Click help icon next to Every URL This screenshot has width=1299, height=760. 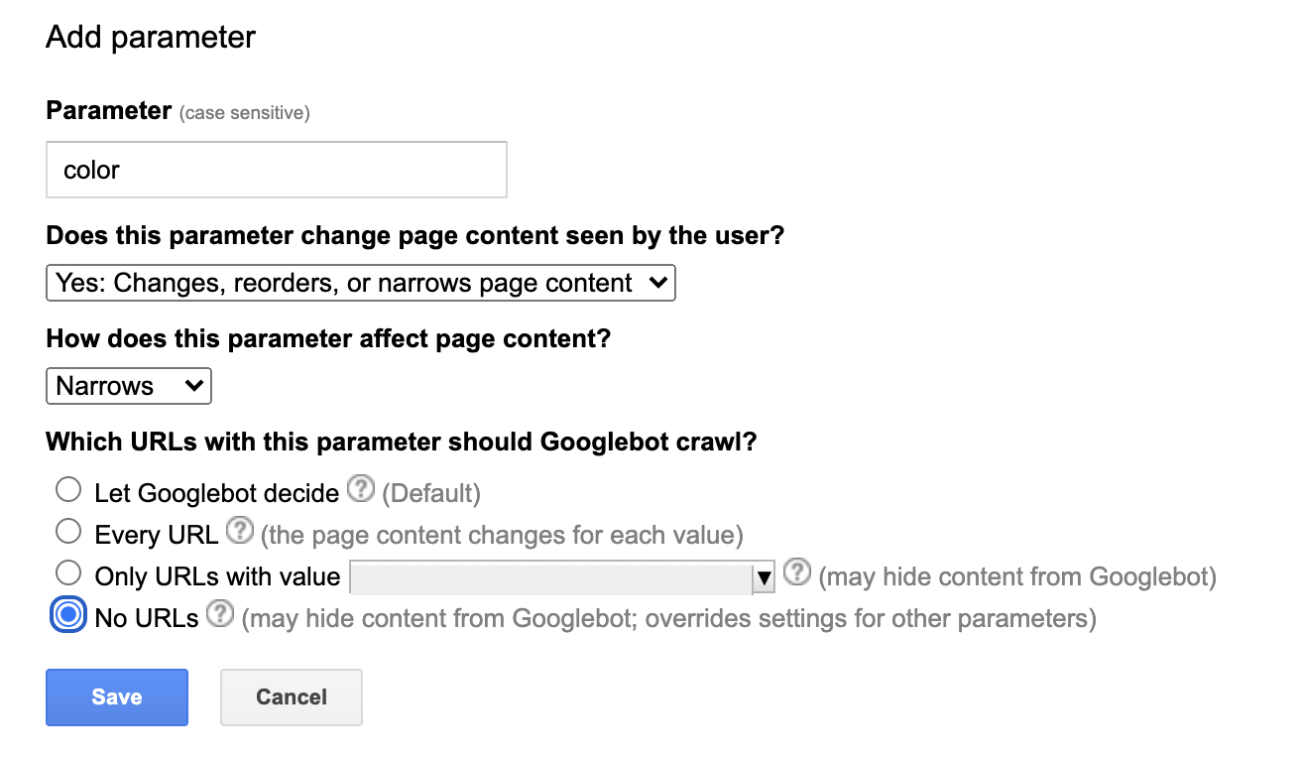(x=239, y=533)
